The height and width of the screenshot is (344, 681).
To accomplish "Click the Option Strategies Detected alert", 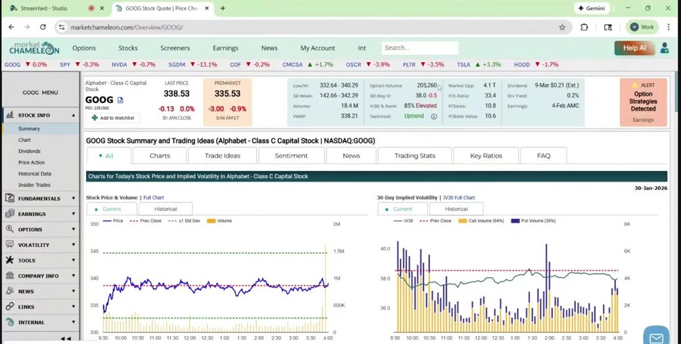I will [x=643, y=102].
